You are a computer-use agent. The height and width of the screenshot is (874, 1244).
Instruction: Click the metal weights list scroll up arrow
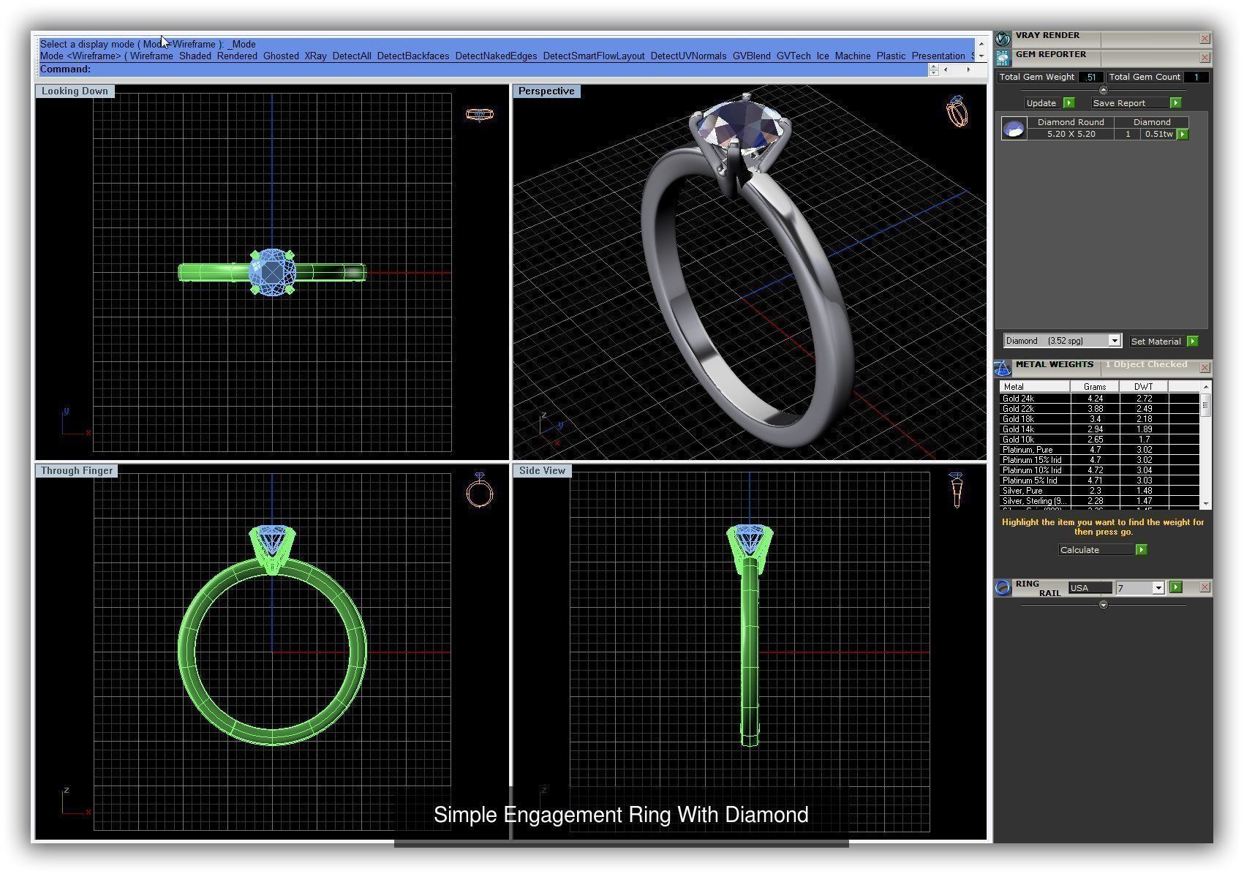pyautogui.click(x=1205, y=386)
